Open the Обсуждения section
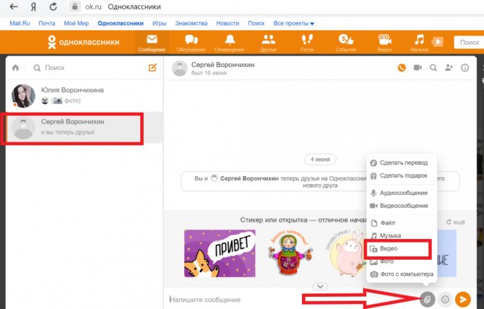484x309 pixels. coord(191,43)
